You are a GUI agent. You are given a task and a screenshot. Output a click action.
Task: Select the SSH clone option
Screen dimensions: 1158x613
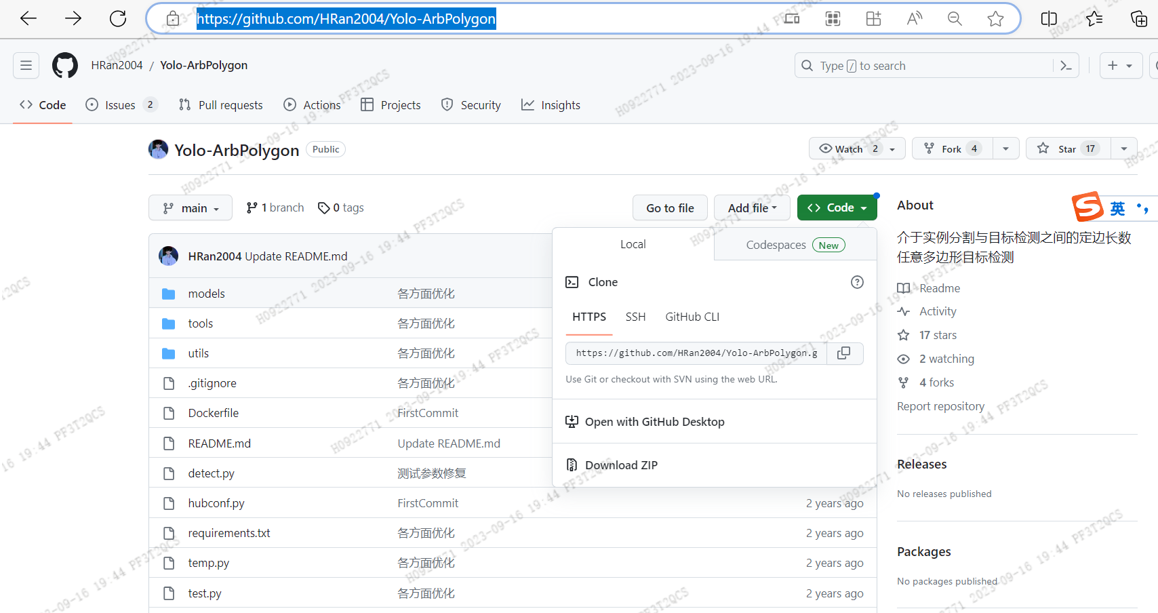[635, 317]
